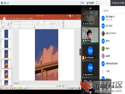125x94 pixels.
Task: Toggle Italic formatting in Font group
Action: tap(16, 25)
